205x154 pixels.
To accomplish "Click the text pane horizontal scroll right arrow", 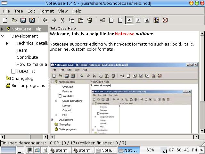I will coord(196,137).
